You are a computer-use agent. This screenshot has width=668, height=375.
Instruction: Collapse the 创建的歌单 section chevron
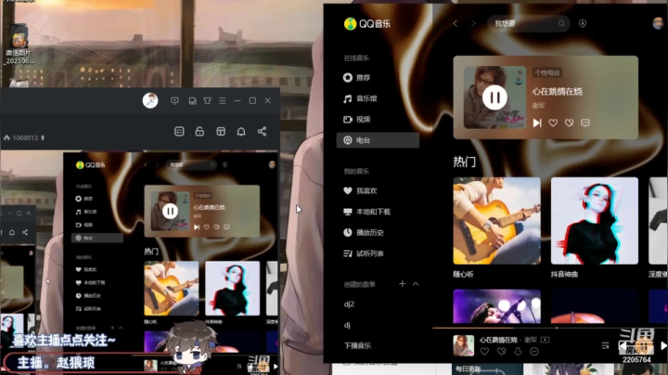[416, 284]
